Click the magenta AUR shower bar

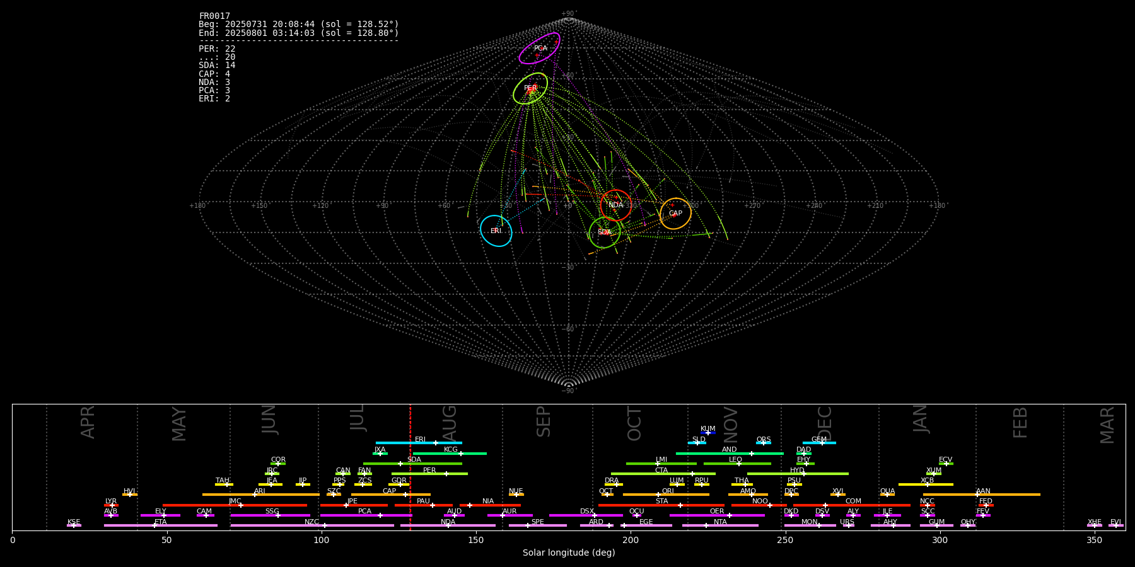pos(510,515)
